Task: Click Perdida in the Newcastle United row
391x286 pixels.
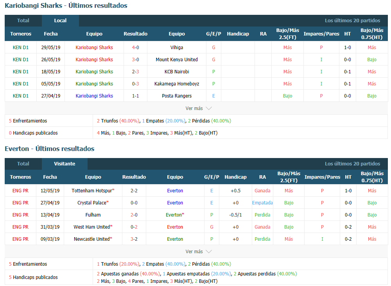Action: 262,239
